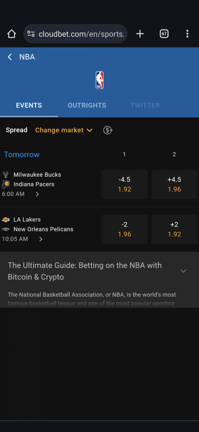Toggle the odds format coin icon
The image size is (199, 432).
108,130
